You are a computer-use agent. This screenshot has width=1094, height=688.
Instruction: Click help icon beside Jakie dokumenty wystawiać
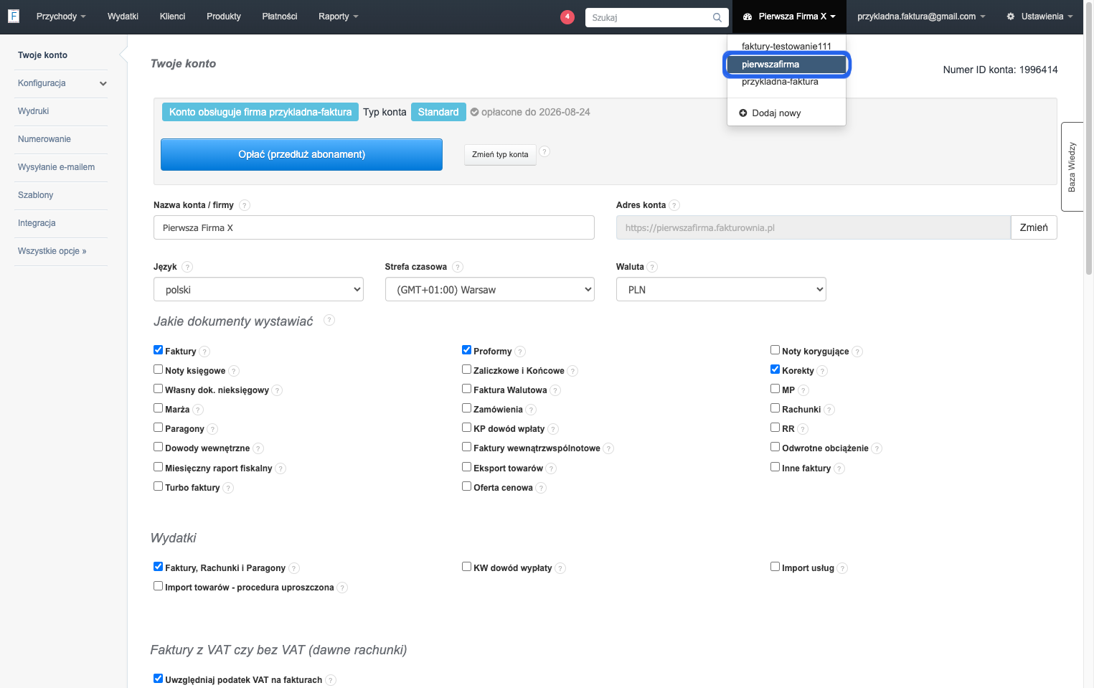[x=329, y=320]
